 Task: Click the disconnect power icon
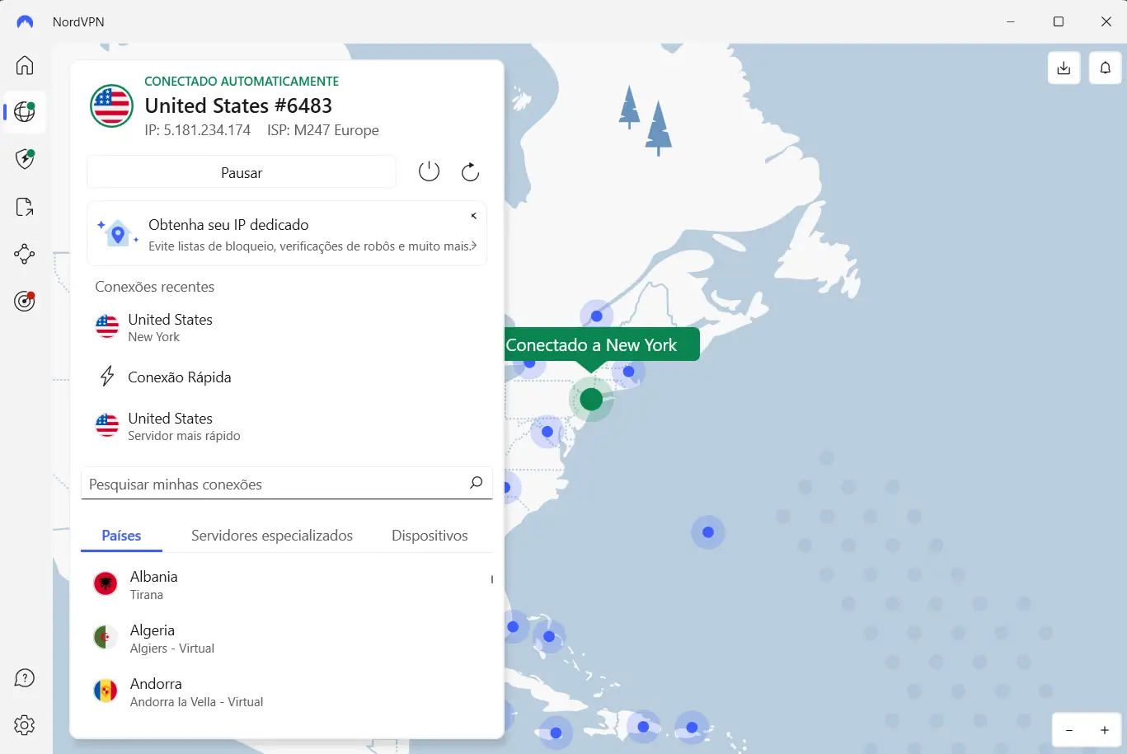pyautogui.click(x=430, y=171)
